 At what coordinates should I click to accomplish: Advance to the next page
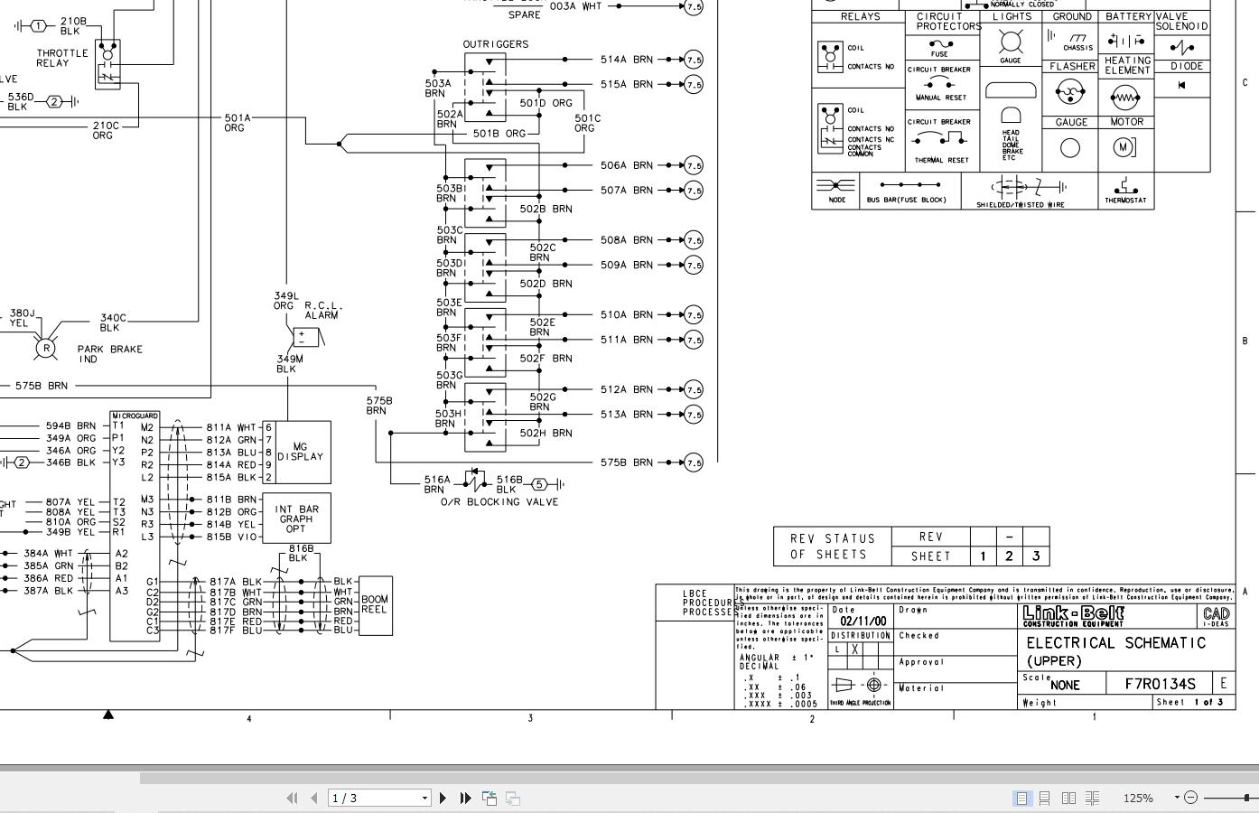pyautogui.click(x=443, y=798)
